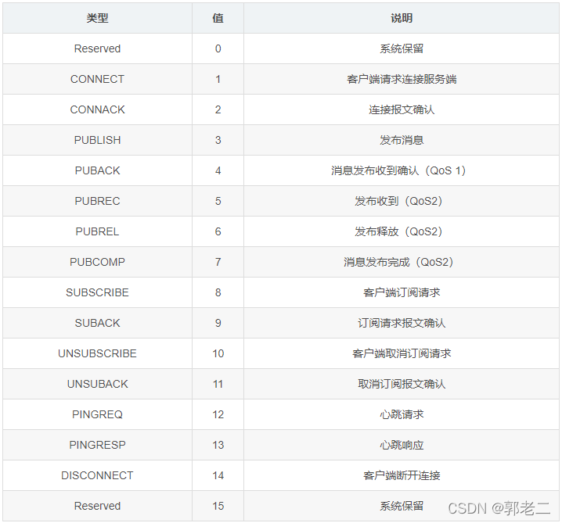Click the value 14 cell

tap(218, 475)
